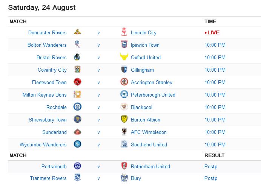Open the Peterborough United team page
Image resolution: width=261 pixels, height=186 pixels.
point(153,95)
